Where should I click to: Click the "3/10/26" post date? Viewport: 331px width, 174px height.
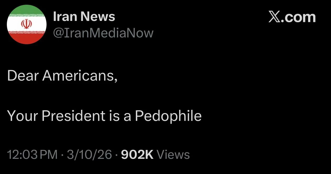coord(89,154)
